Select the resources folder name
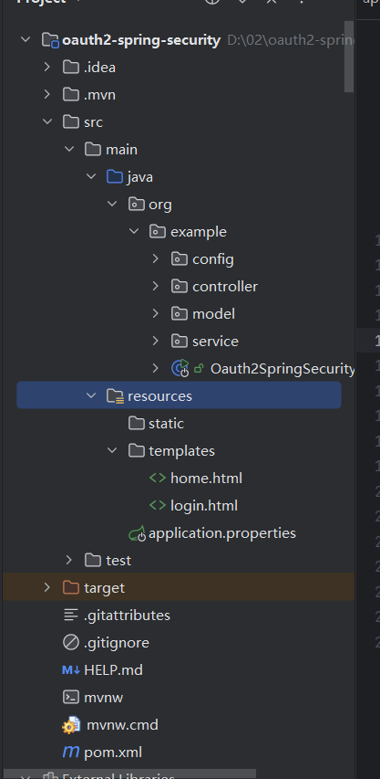Image resolution: width=380 pixels, height=779 pixels. pos(159,396)
